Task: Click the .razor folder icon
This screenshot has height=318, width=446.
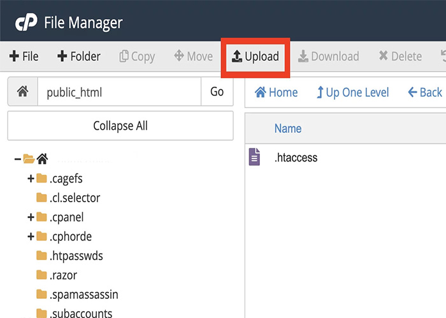Action: [42, 275]
